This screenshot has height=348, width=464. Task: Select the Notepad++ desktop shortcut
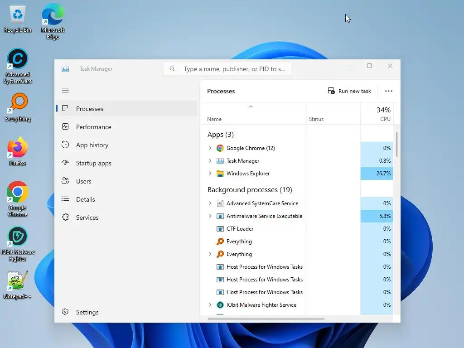tap(18, 285)
